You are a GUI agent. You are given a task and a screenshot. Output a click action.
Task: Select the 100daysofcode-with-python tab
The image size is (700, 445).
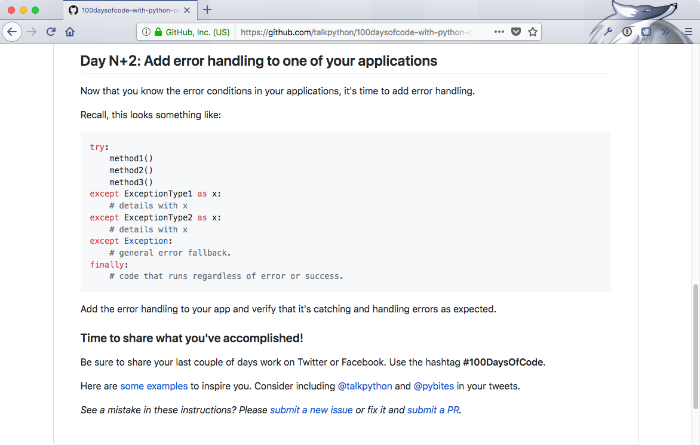click(x=130, y=10)
